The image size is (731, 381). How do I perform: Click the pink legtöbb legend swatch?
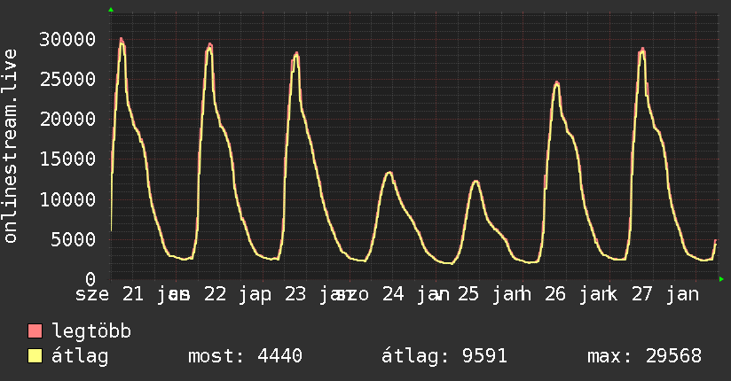[35, 330]
